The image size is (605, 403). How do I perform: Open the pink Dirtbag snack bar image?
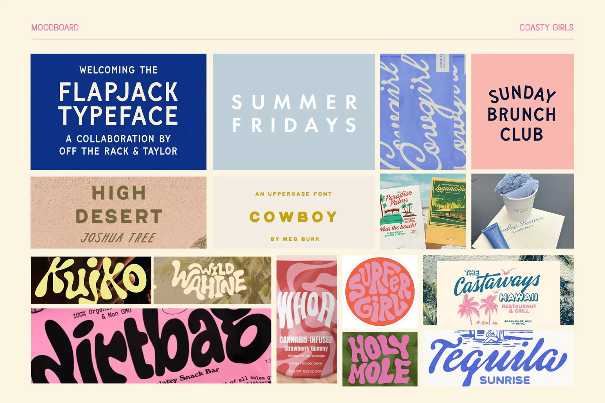coord(151,346)
